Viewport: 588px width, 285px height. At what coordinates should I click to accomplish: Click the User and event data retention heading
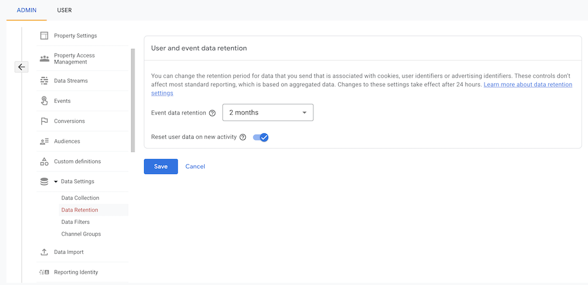[x=199, y=48]
